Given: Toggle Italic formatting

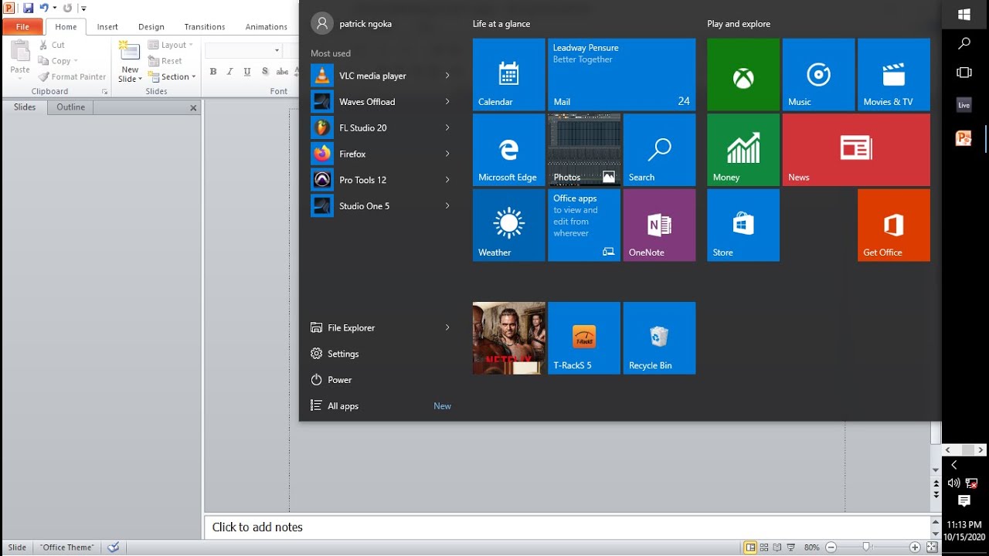Looking at the screenshot, I should tap(230, 72).
